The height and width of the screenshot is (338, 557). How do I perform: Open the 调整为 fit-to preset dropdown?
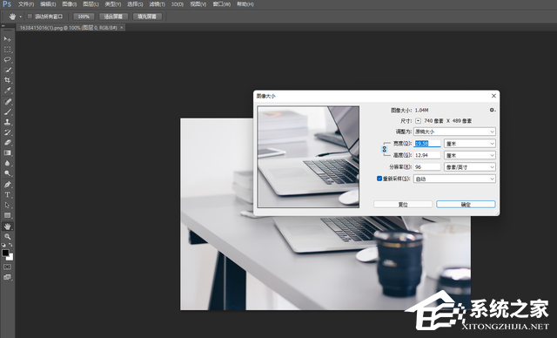(454, 132)
